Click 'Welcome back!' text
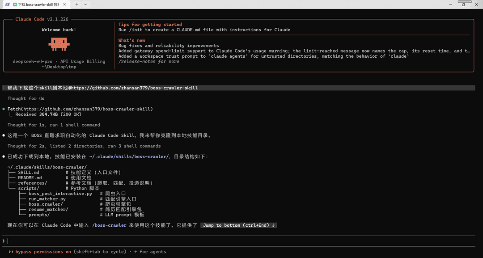This screenshot has width=483, height=258. pyautogui.click(x=59, y=30)
